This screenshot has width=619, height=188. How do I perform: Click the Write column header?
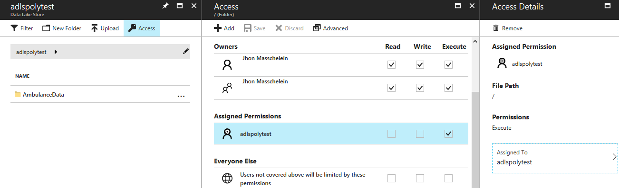coord(423,46)
